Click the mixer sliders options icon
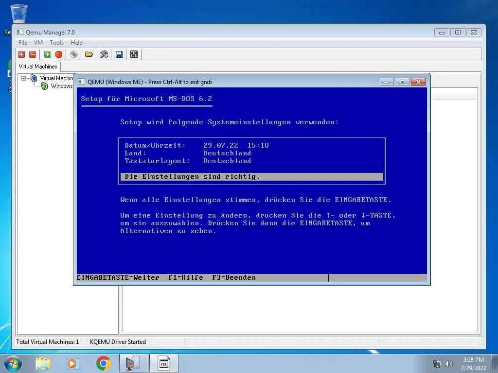 click(134, 54)
